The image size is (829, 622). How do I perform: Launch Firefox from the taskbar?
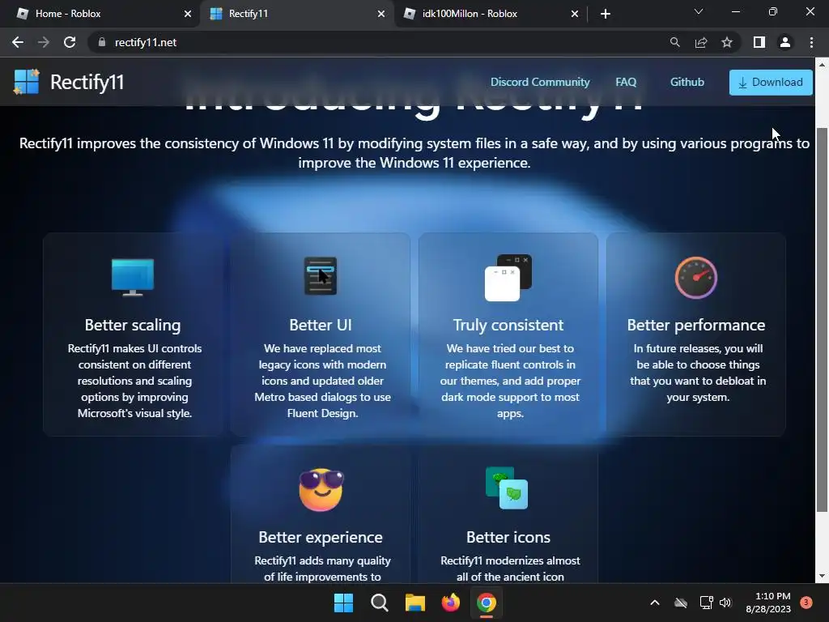450,603
